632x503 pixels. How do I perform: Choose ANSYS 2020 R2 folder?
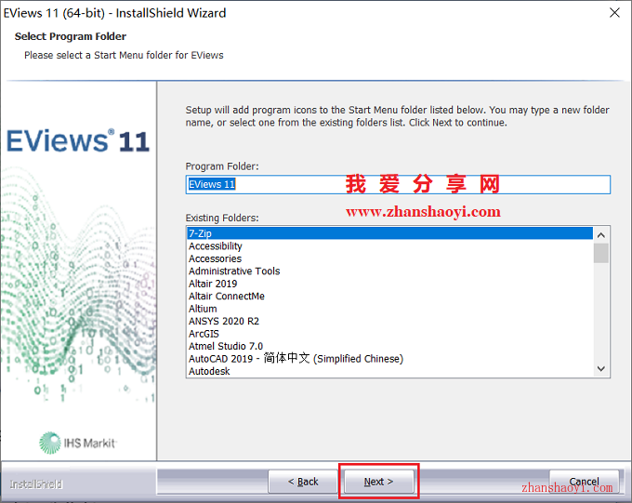click(389, 321)
